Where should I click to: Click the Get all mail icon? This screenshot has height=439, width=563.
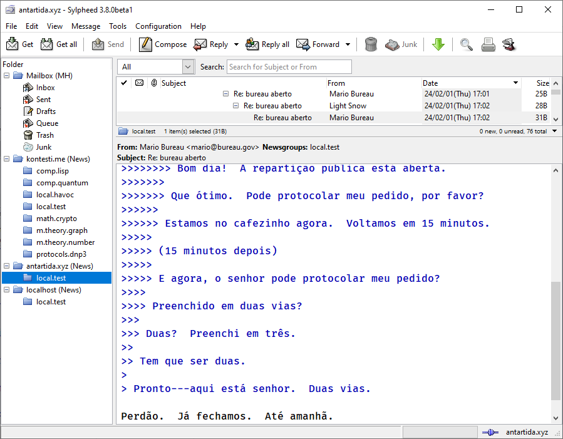coord(47,44)
